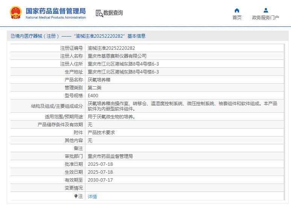Click National Medical Products Administration subtitle
The image size is (291, 205).
point(56,17)
